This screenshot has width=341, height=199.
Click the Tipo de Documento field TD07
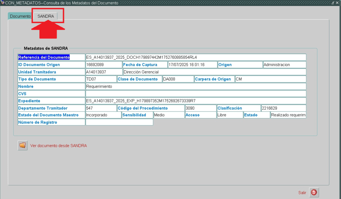click(101, 79)
